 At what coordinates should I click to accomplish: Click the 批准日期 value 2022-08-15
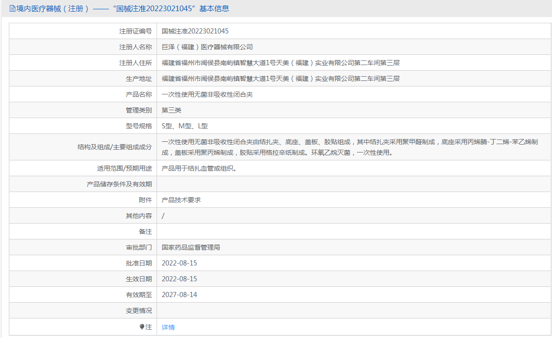tap(179, 263)
